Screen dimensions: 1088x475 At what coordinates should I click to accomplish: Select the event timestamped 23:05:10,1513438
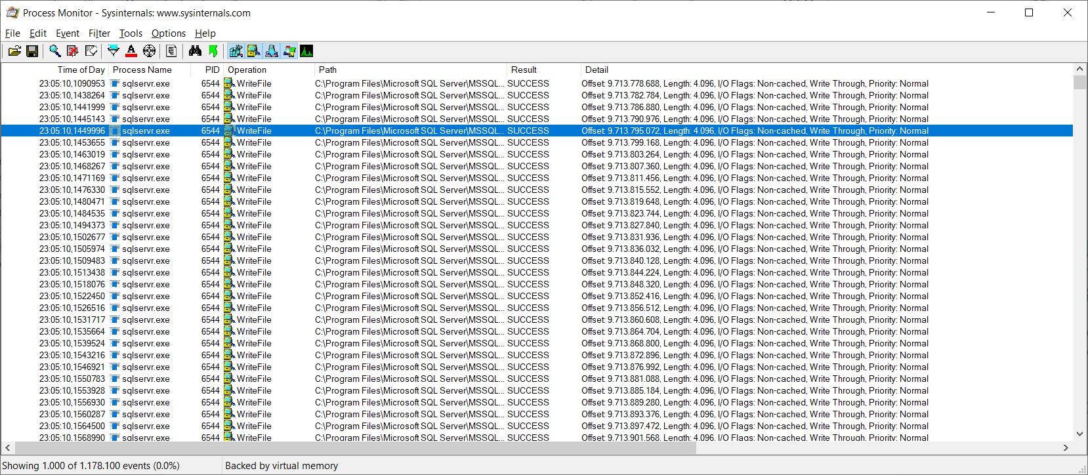537,273
